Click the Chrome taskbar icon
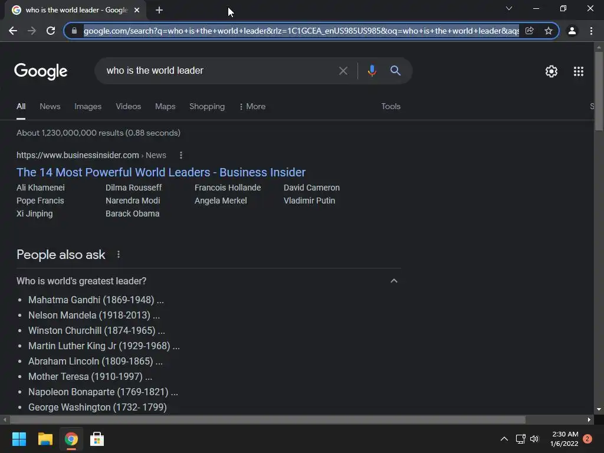 pyautogui.click(x=71, y=439)
